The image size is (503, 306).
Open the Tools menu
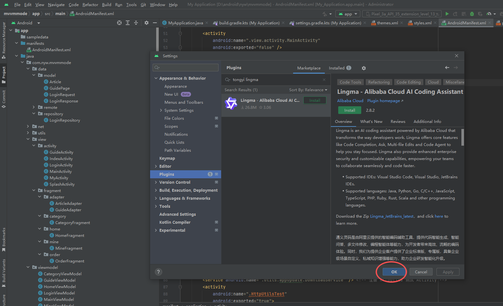[x=131, y=4]
